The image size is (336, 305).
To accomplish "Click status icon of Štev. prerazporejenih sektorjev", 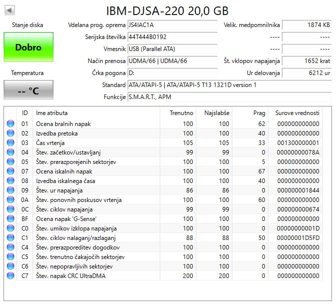I will coord(11,162).
